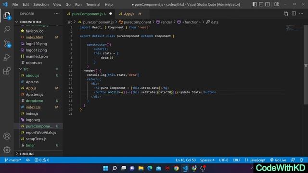Split the editor right
This screenshot has height=173, width=308.
coord(294,14)
